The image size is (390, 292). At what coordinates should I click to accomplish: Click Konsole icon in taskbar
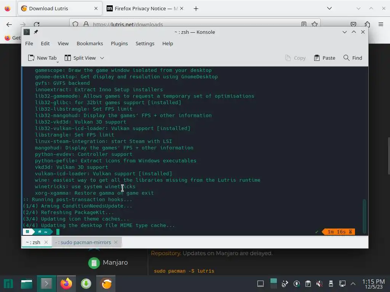[x=46, y=284]
